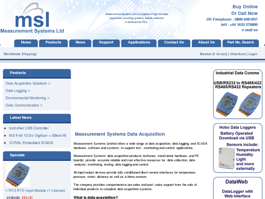Click the e-mail us link
This screenshot has height=199, width=265.
click(250, 30)
